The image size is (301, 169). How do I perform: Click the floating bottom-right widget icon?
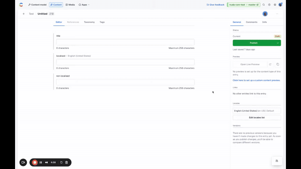point(277,161)
